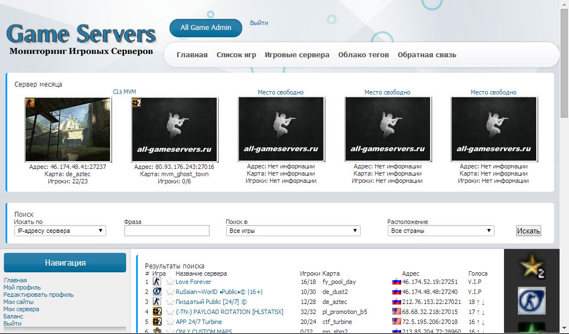Click the blue Counter-Strike icon in right sidebar
This screenshot has height=334, width=569.
coord(532,300)
